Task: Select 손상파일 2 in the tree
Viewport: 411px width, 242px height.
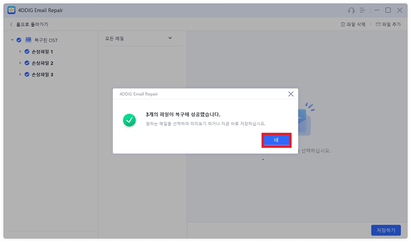Action: click(42, 63)
